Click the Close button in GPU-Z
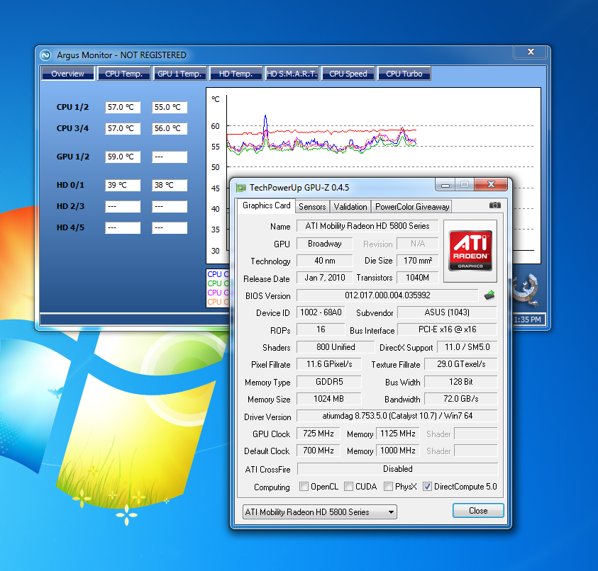 pos(478,511)
